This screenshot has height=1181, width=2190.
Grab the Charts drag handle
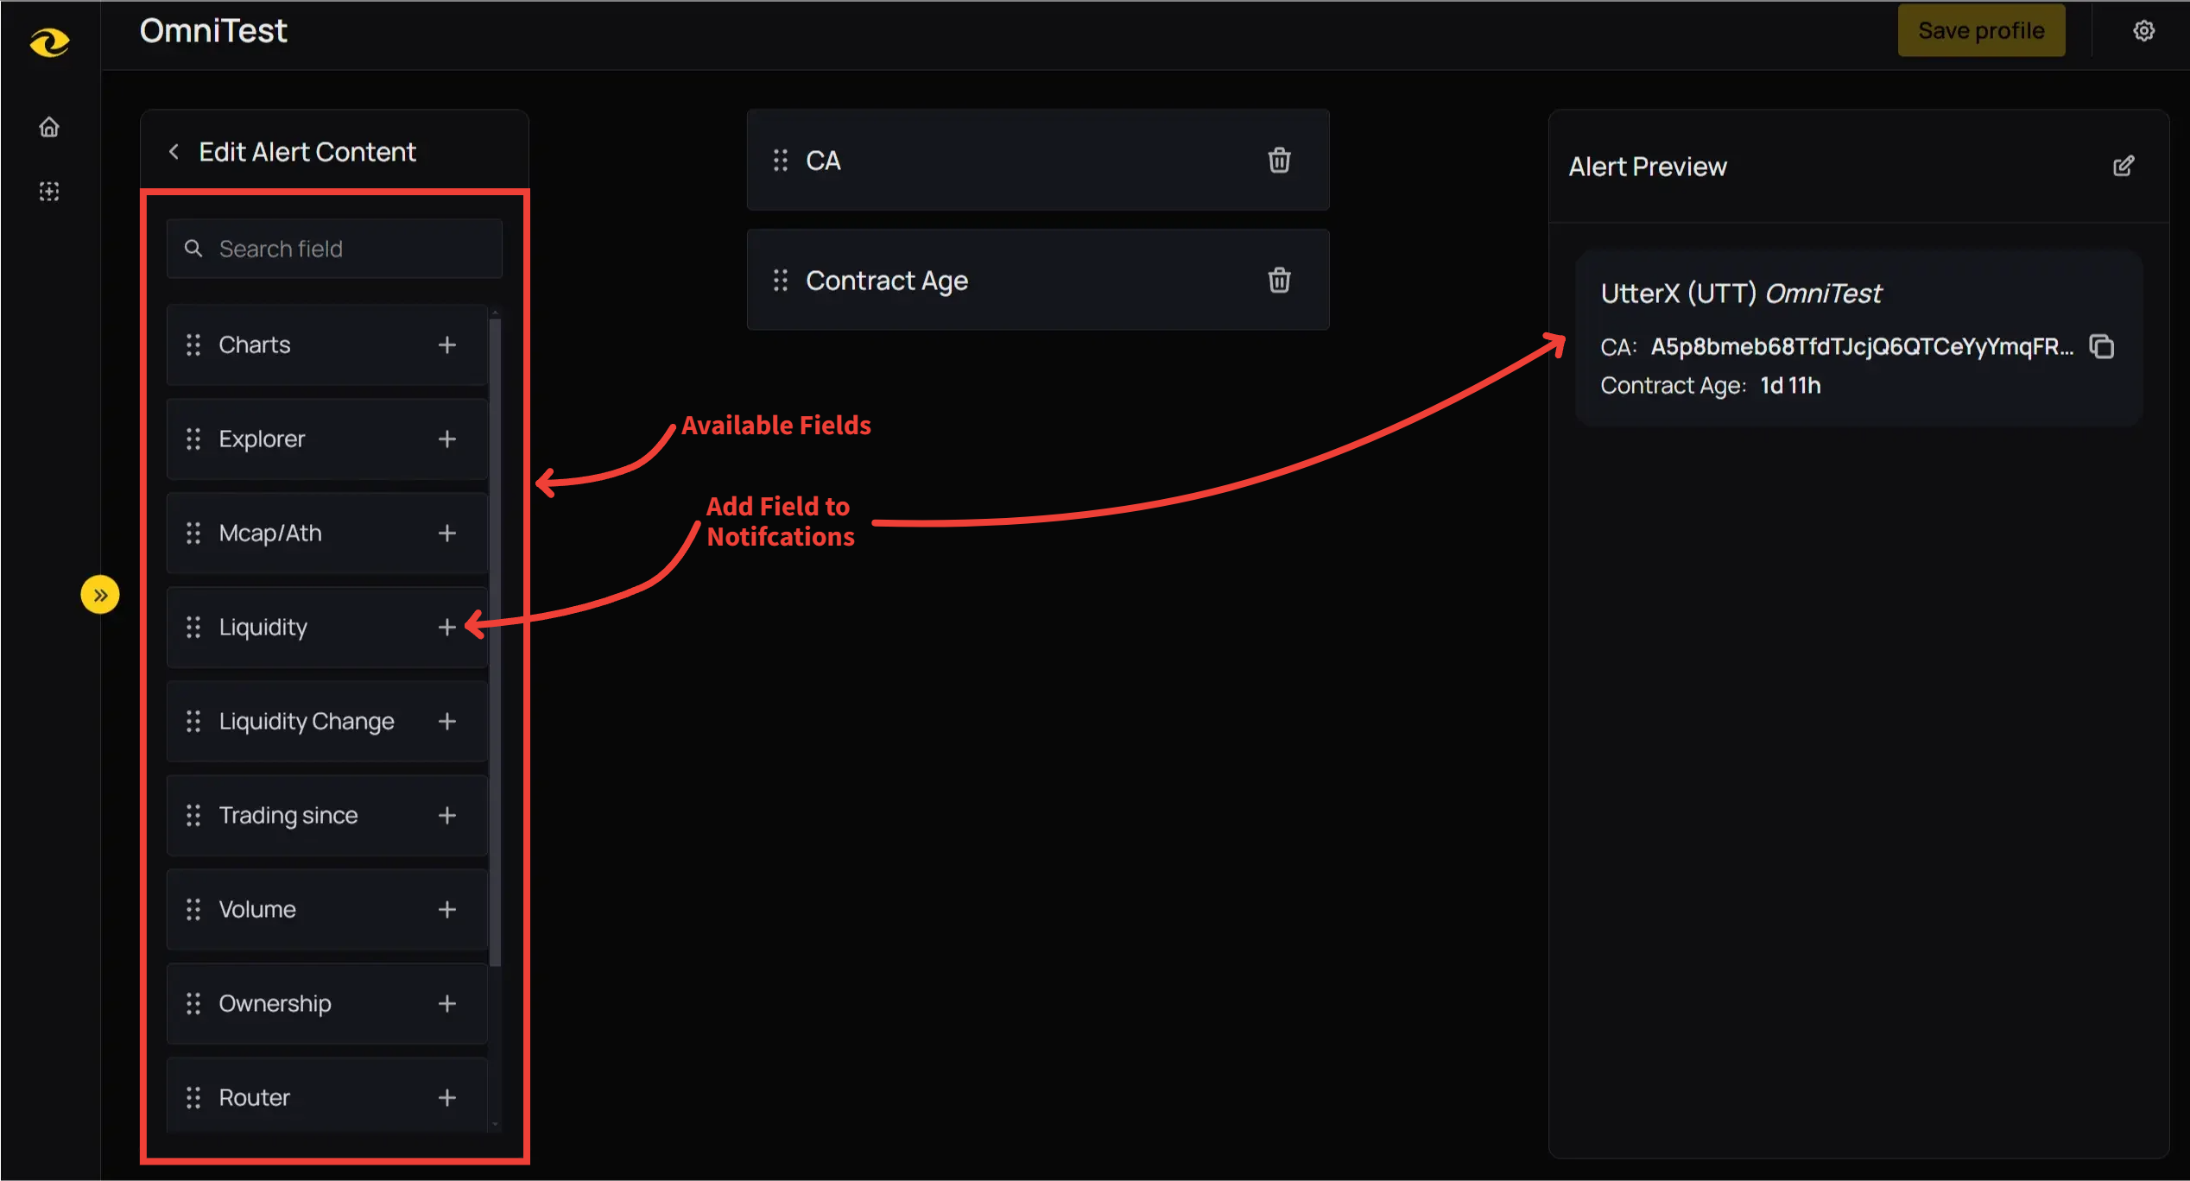point(193,344)
